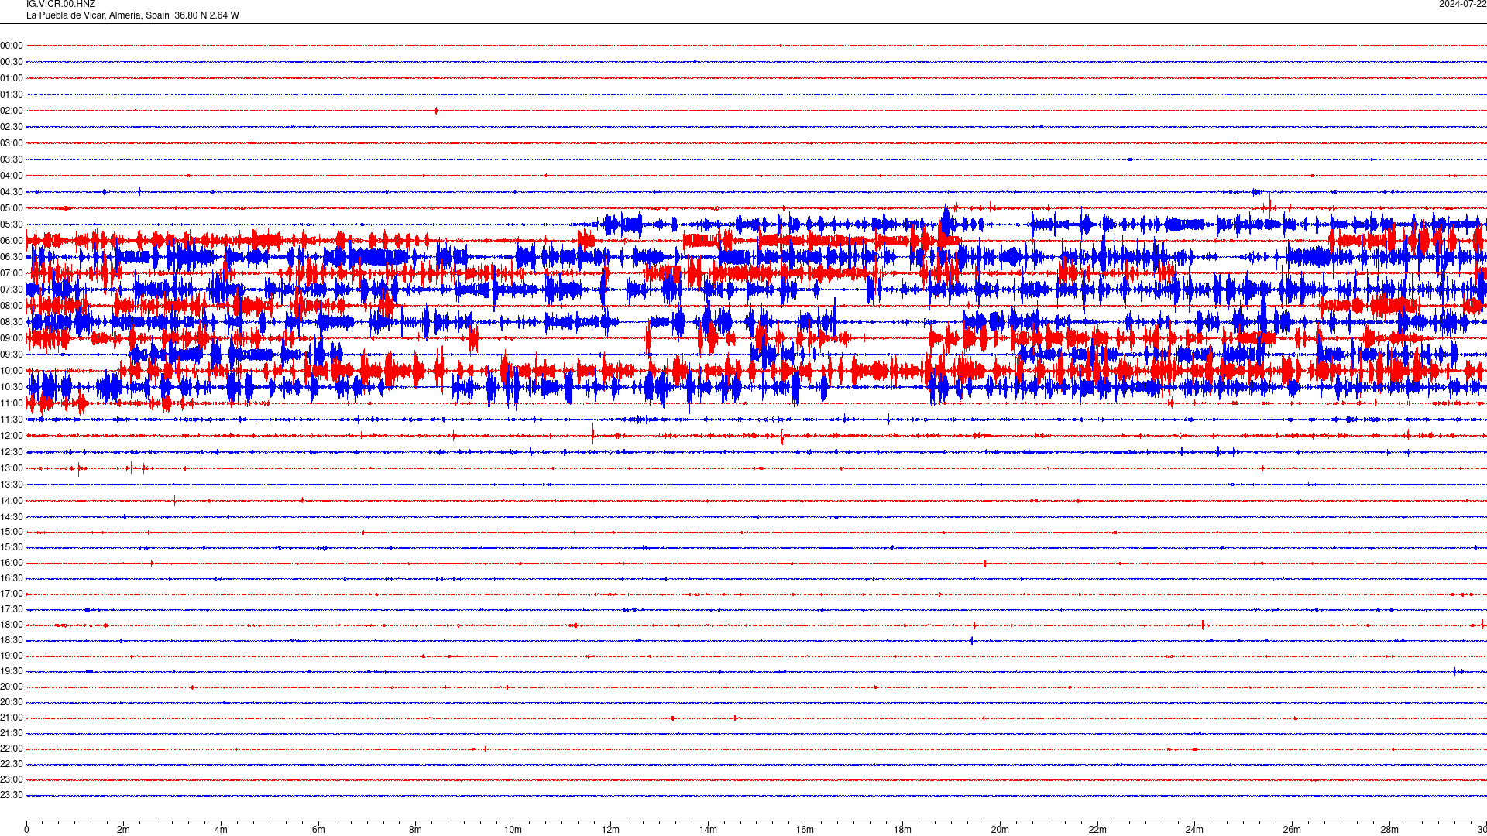The width and height of the screenshot is (1487, 836).
Task: Click the 26m tick on the time axis
Action: tap(1292, 830)
